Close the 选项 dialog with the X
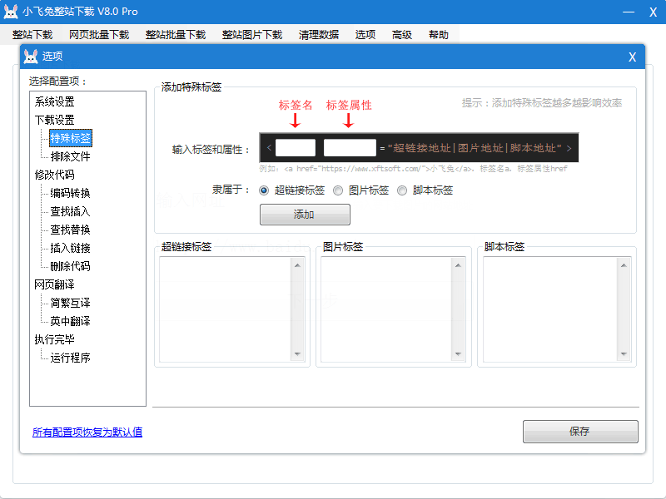 [x=632, y=57]
